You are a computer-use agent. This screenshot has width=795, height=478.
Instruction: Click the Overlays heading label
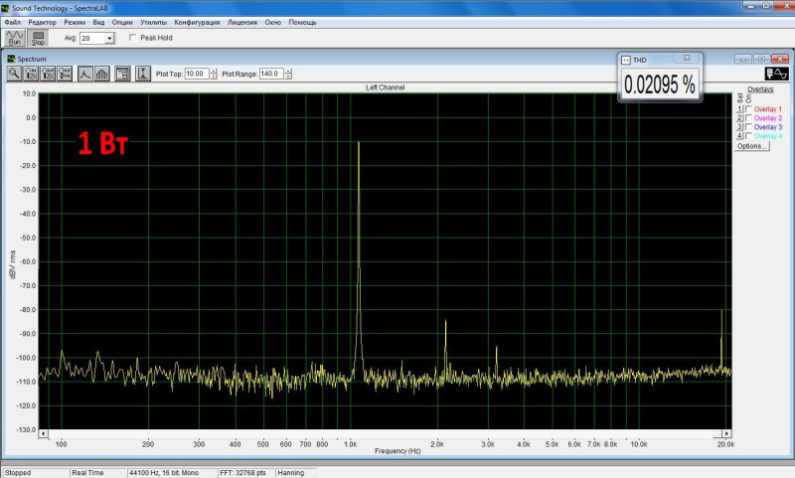760,89
